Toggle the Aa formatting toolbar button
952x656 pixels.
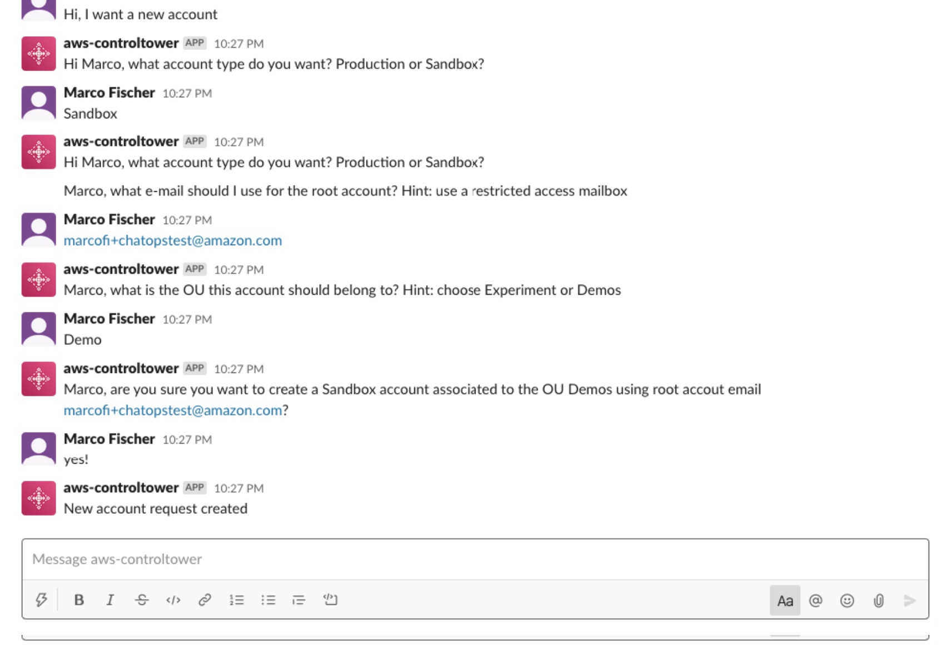pos(785,600)
